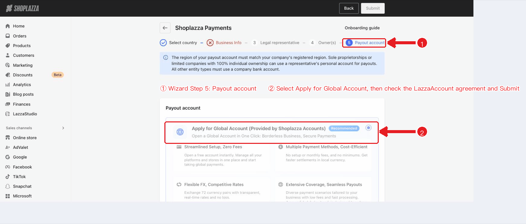
Task: Click the globe icon of Global Account
Action: 180,132
